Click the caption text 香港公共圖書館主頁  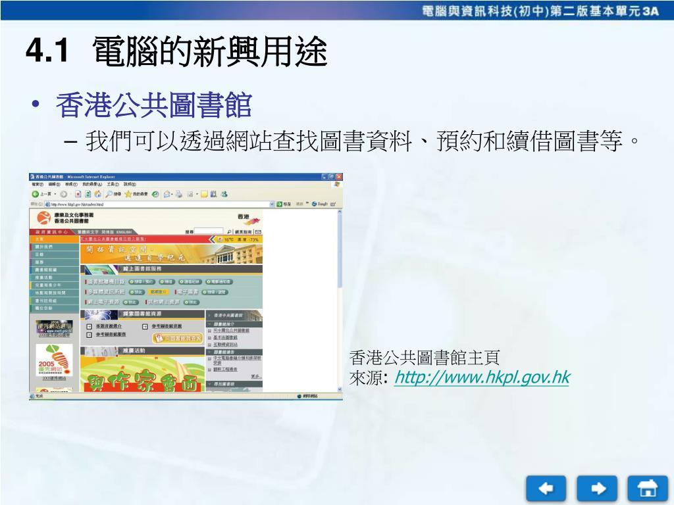[425, 357]
